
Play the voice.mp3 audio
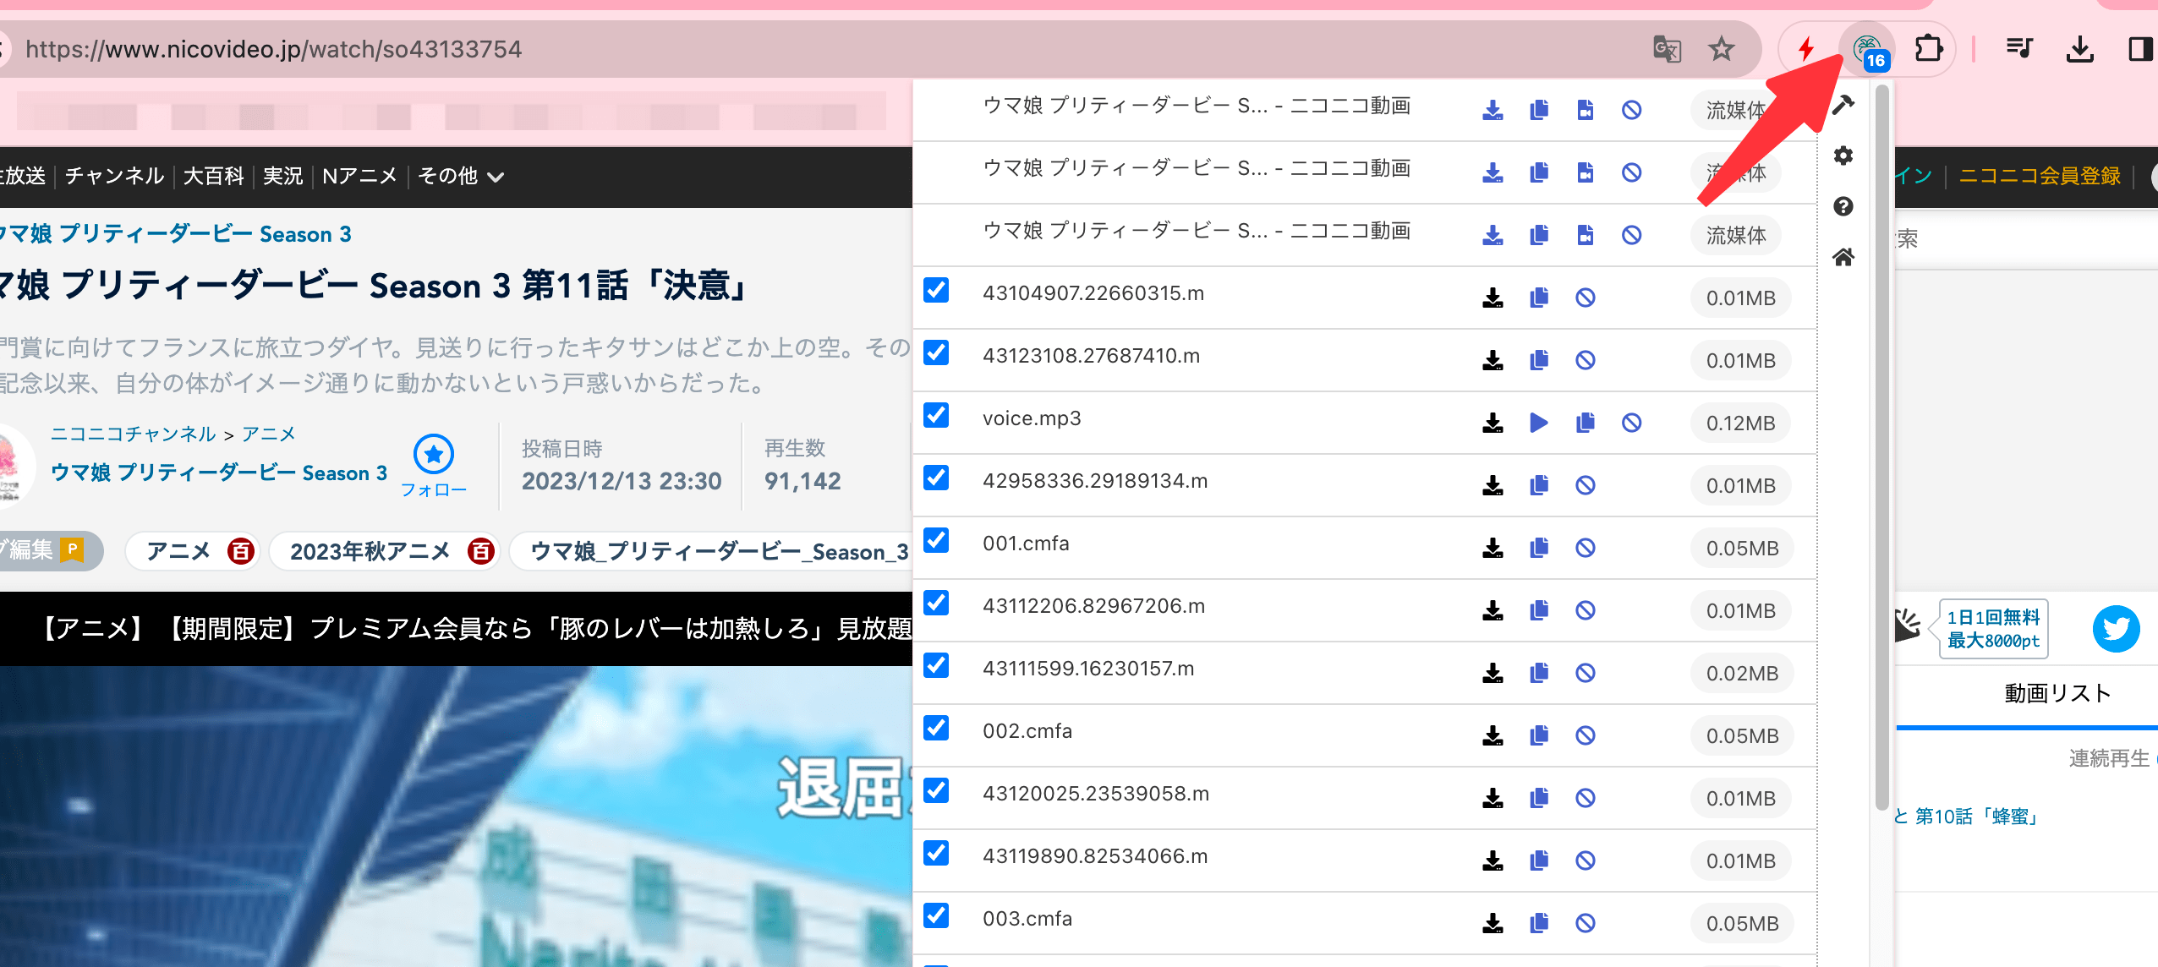point(1539,423)
